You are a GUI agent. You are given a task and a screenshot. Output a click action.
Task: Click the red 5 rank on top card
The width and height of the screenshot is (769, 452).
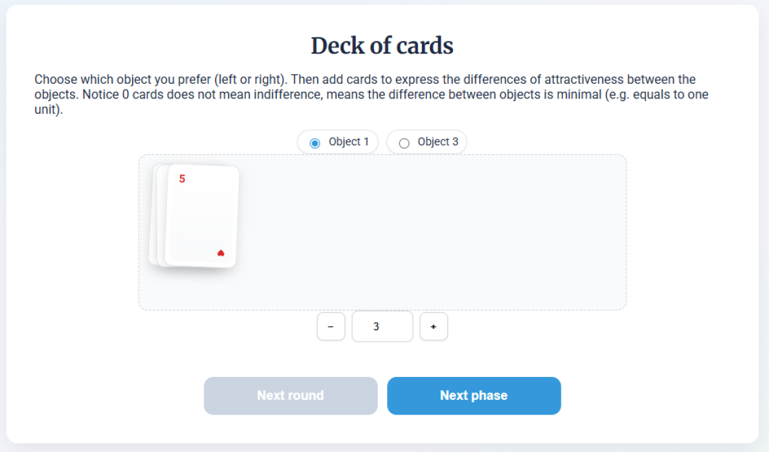point(182,179)
